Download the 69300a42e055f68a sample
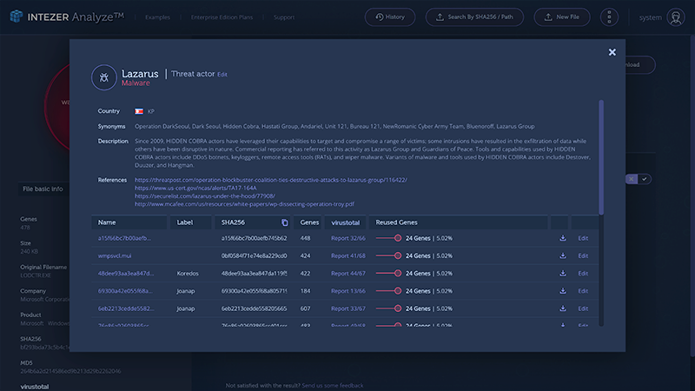The height and width of the screenshot is (391, 695). click(562, 291)
